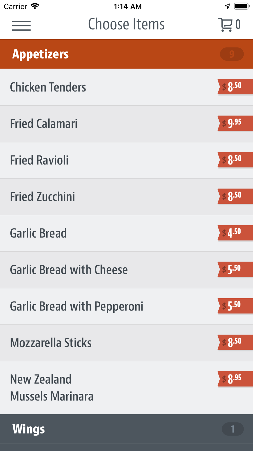Select Fried Zucchini
This screenshot has width=253, height=451.
[126, 197]
